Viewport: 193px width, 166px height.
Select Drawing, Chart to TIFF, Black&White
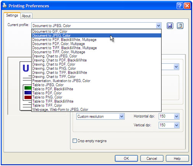pos(96,72)
